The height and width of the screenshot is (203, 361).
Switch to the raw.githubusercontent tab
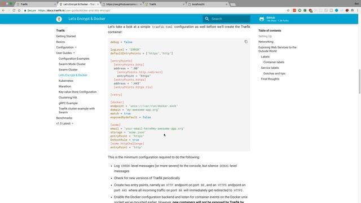coord(122,5)
